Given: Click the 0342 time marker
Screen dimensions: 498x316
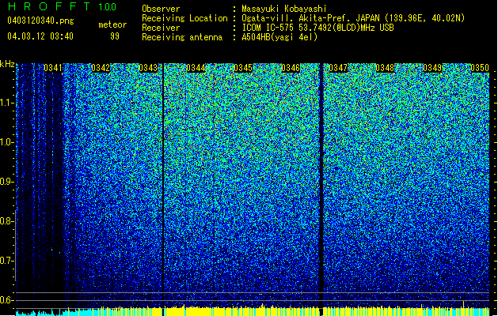Looking at the screenshot, I should click(101, 68).
